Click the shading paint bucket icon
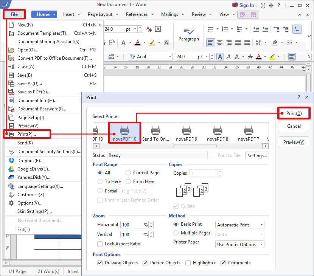Image resolution: width=314 pixels, height=276 pixels. coord(275,42)
